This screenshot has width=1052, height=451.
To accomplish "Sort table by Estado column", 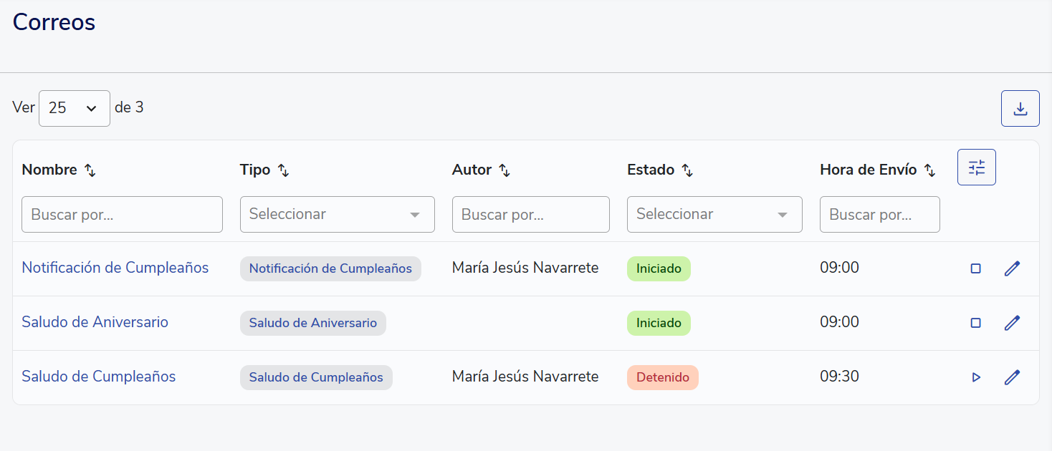I will (x=687, y=170).
